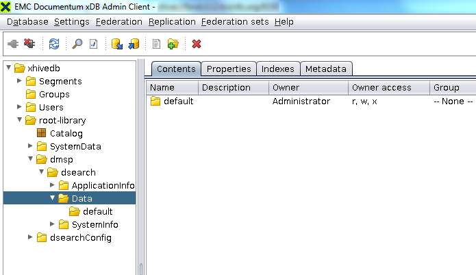Sort by Group column header

pos(453,88)
